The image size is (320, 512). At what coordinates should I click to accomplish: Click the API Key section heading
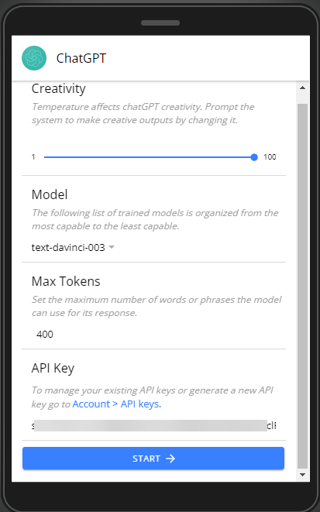pyautogui.click(x=53, y=369)
